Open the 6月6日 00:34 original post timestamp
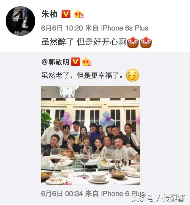The width and height of the screenshot is (190, 205). [x=62, y=193]
